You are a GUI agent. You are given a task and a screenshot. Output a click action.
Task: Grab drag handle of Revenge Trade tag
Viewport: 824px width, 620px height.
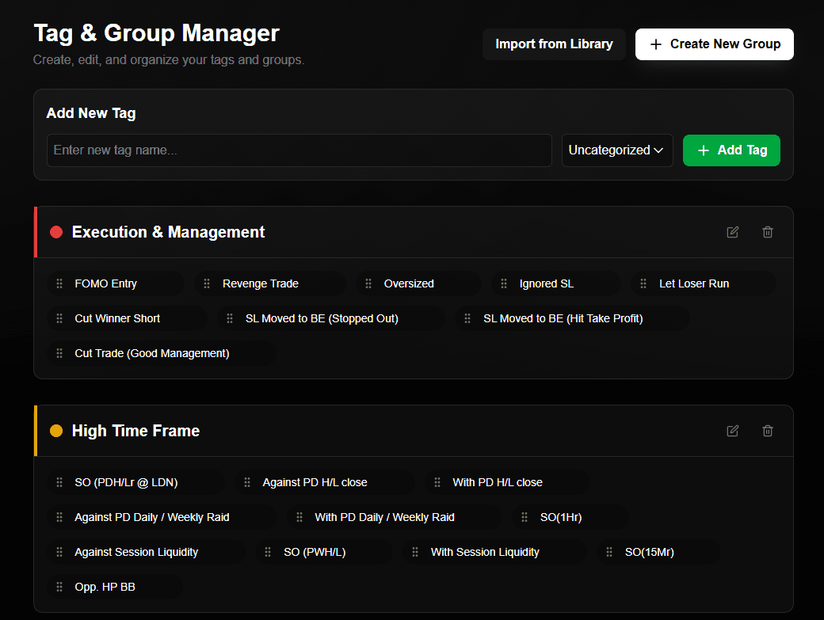click(x=207, y=283)
